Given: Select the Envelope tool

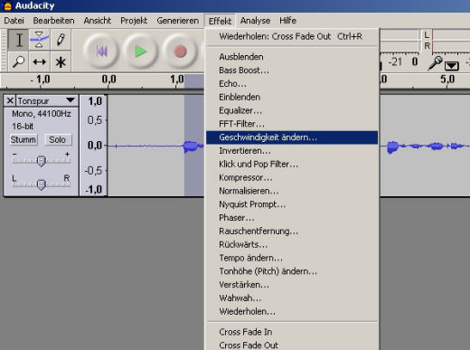Looking at the screenshot, I should pyautogui.click(x=40, y=40).
